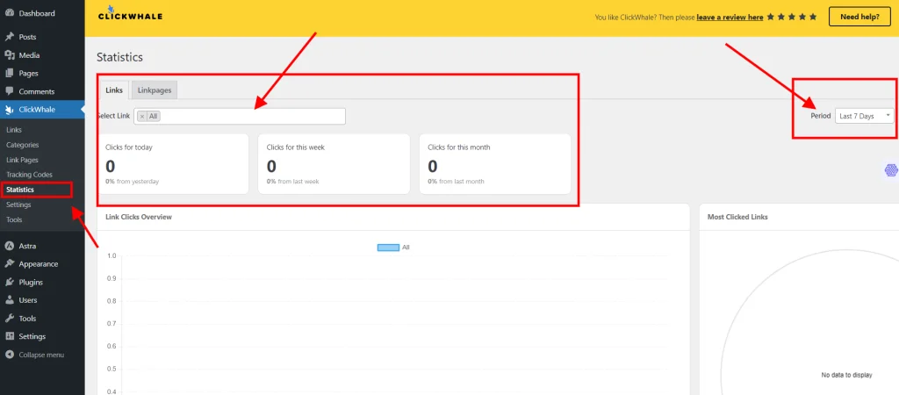Click into the Select Link field
The image size is (899, 395).
pos(250,116)
